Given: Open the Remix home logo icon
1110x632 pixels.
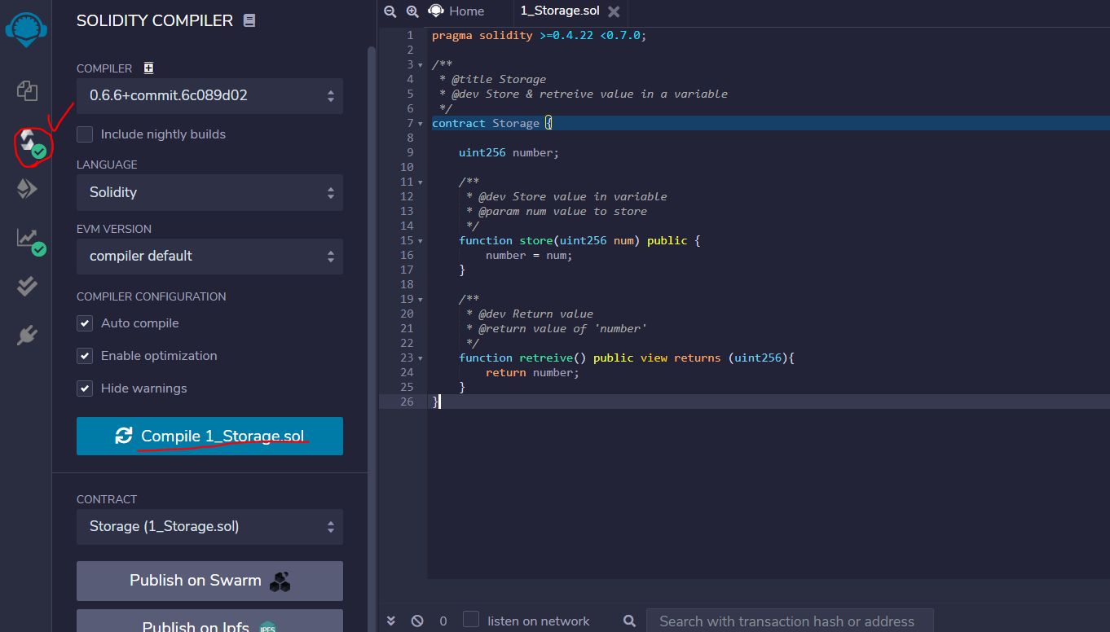Looking at the screenshot, I should pos(26,29).
